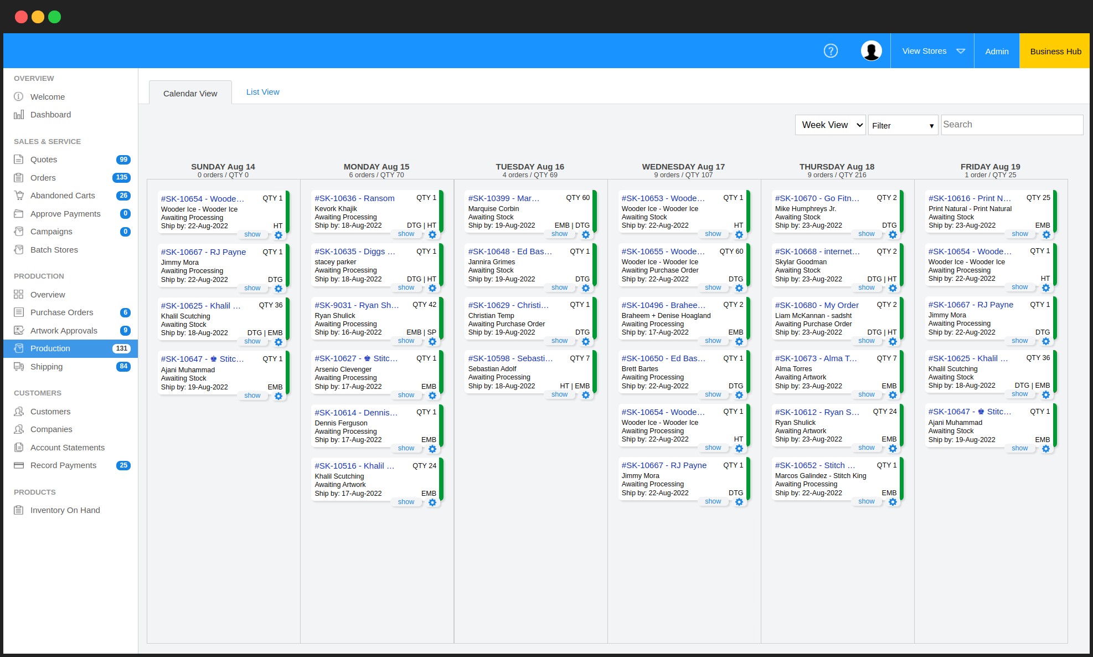
Task: Open settings gear on order SK-10636
Action: click(432, 234)
